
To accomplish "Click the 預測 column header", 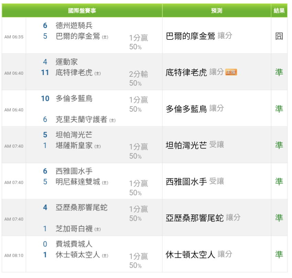I will coord(217,11).
